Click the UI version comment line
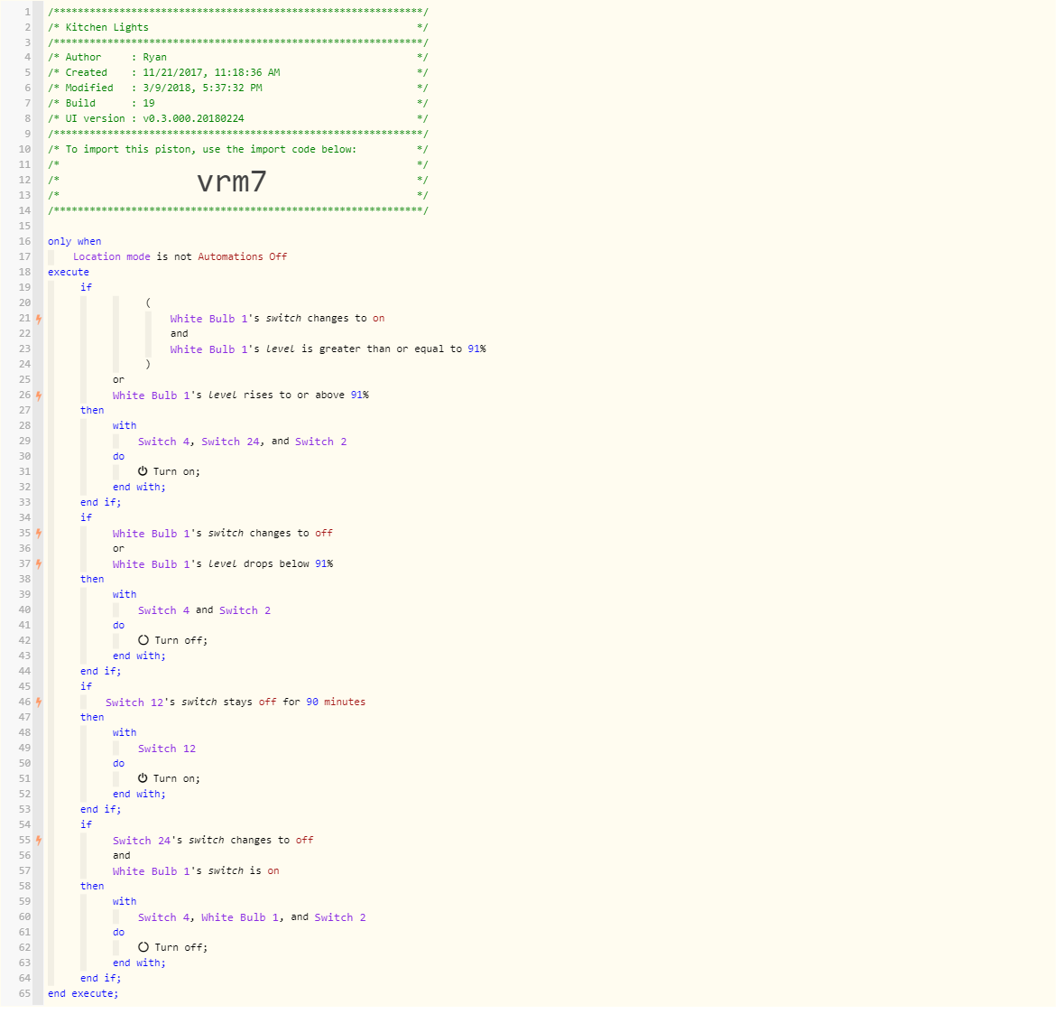Viewport: 1063px width, 1014px height. 238,118
